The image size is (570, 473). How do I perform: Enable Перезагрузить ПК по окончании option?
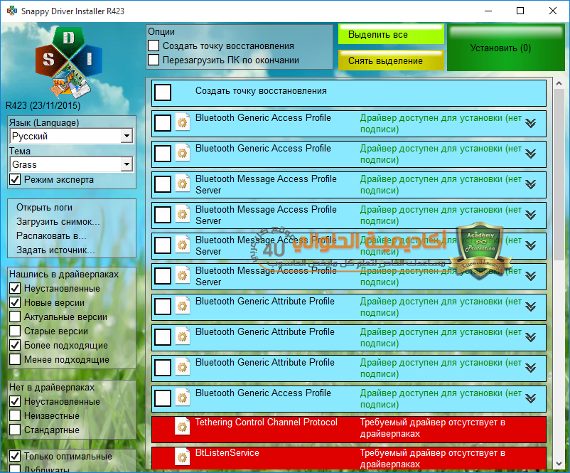(x=154, y=60)
